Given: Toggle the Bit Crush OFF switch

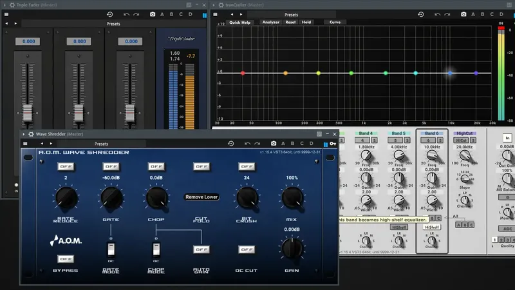Looking at the screenshot, I should pos(247,167).
